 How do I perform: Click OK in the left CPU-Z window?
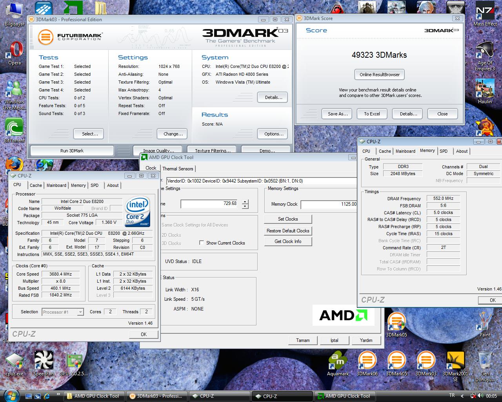click(x=144, y=334)
